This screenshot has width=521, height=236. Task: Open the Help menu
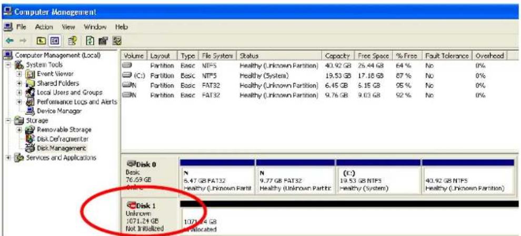tap(122, 27)
